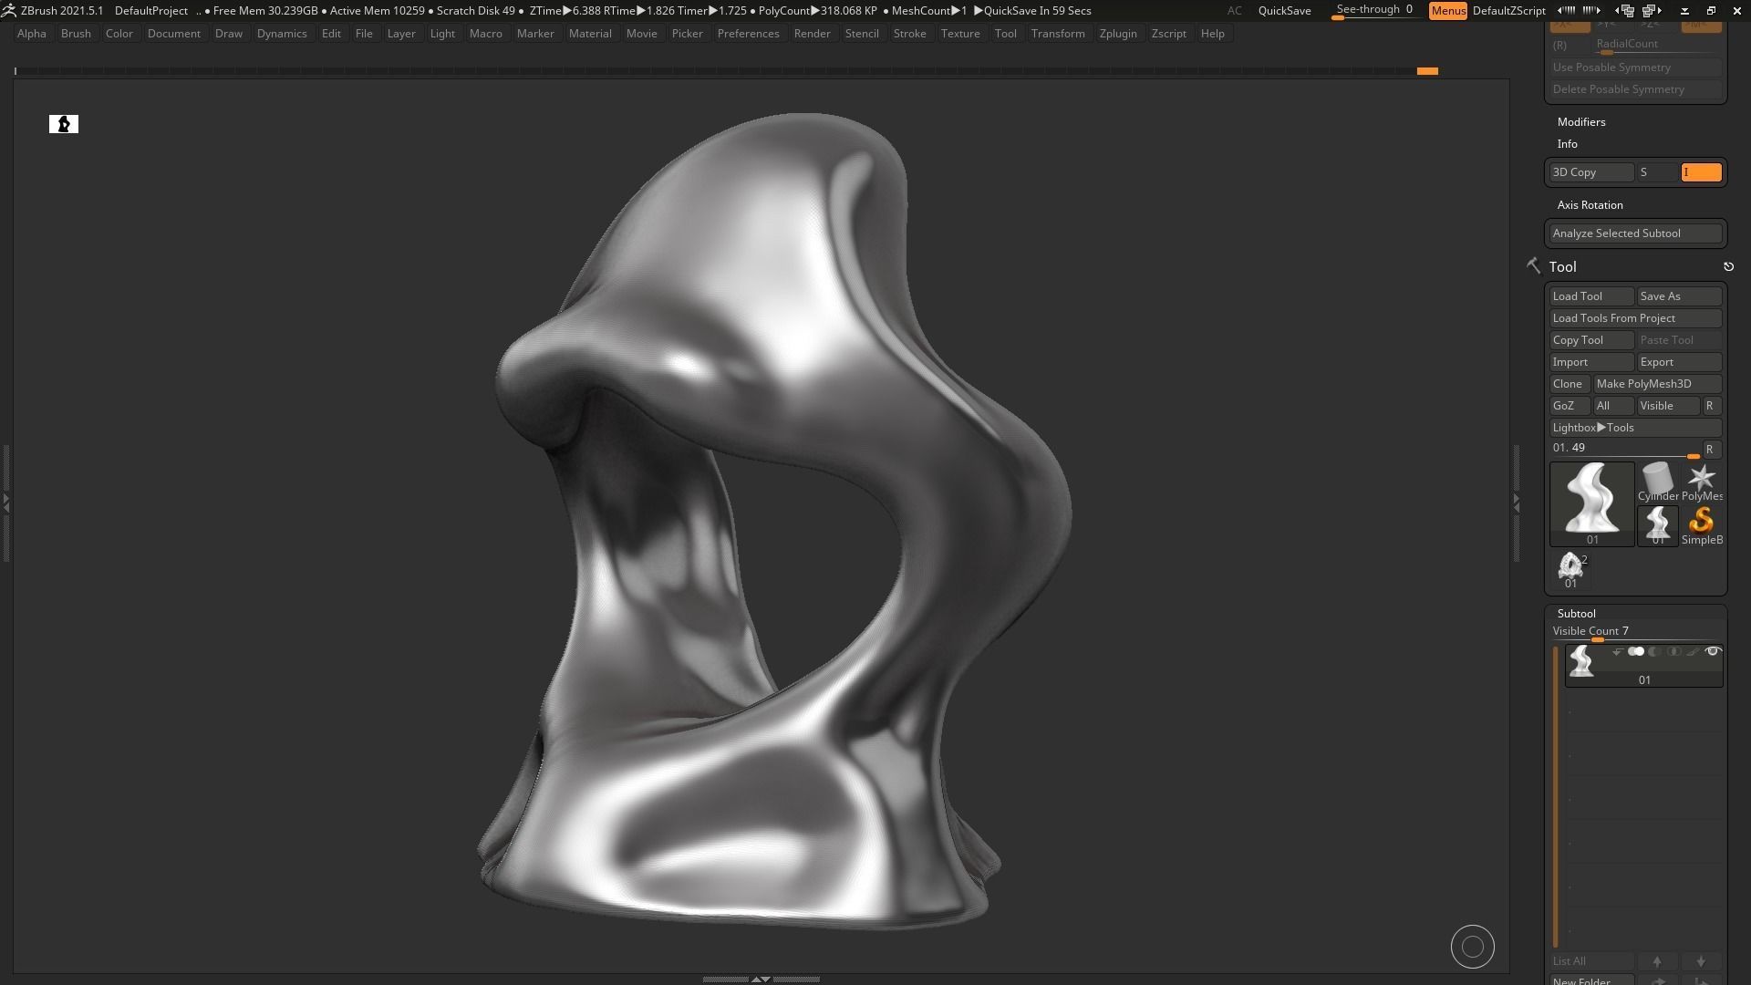
Task: Click the GoZ button
Action: point(1570,406)
